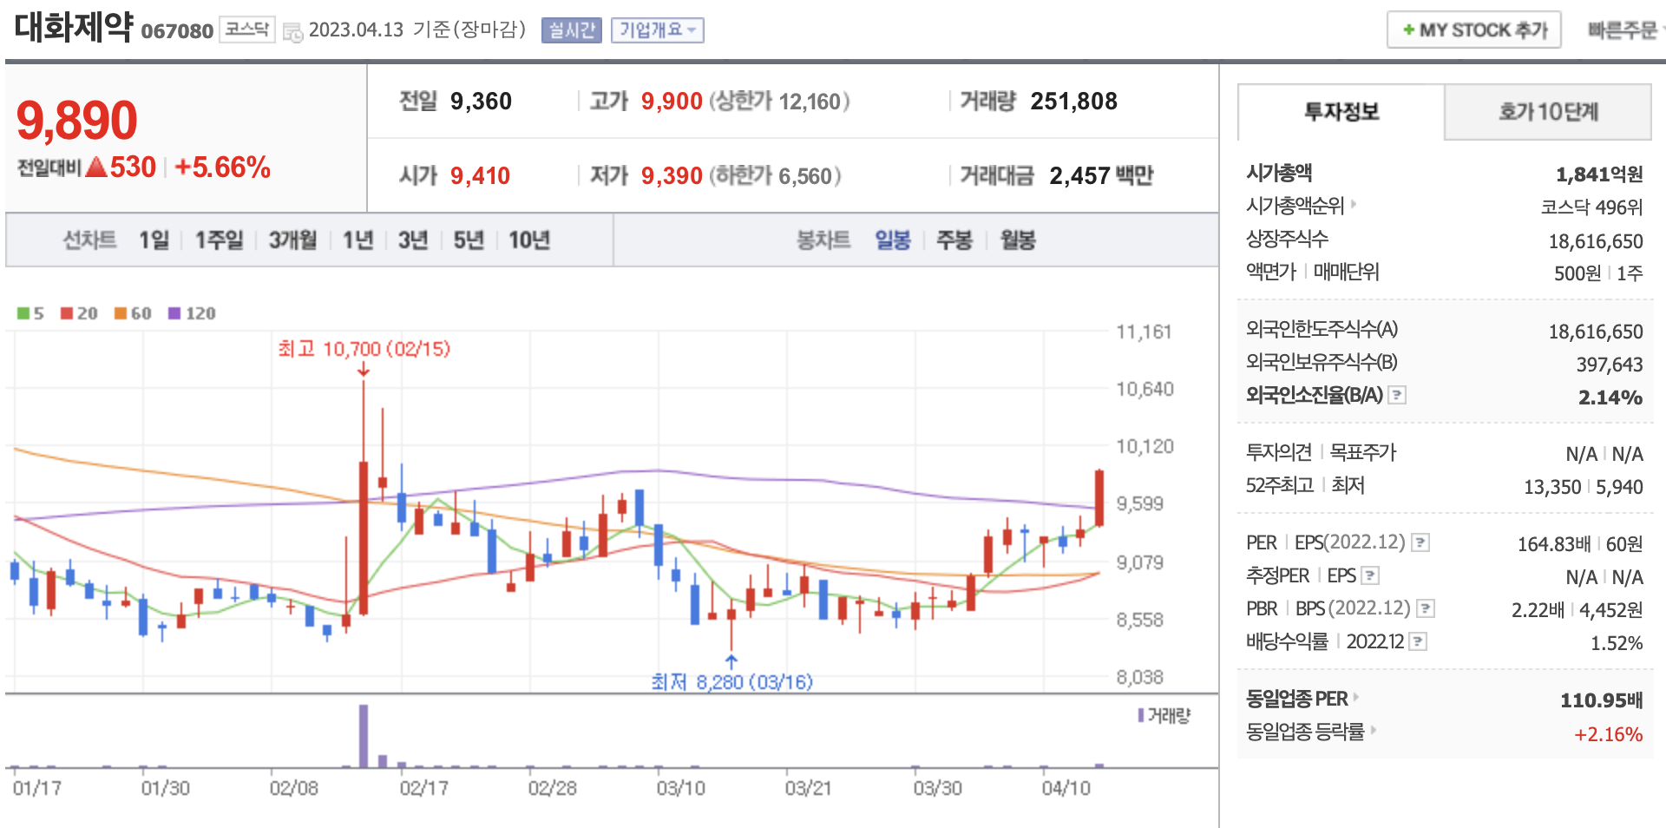Show help for PBR BPS(2022.12)
The width and height of the screenshot is (1666, 828).
pos(1426,609)
